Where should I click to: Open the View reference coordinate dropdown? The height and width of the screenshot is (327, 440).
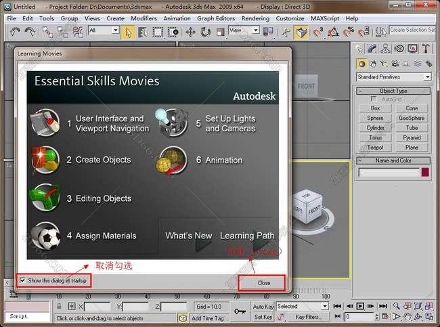pos(244,30)
